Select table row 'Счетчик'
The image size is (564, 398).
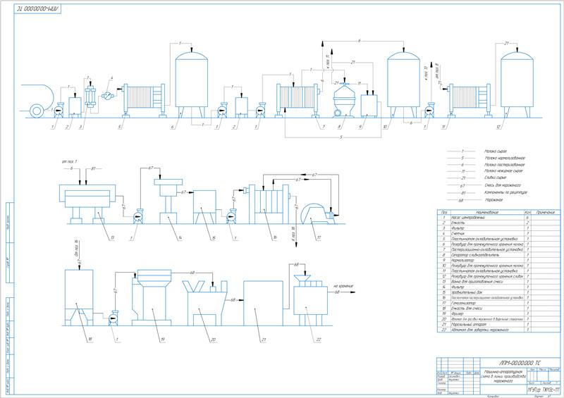(498, 234)
